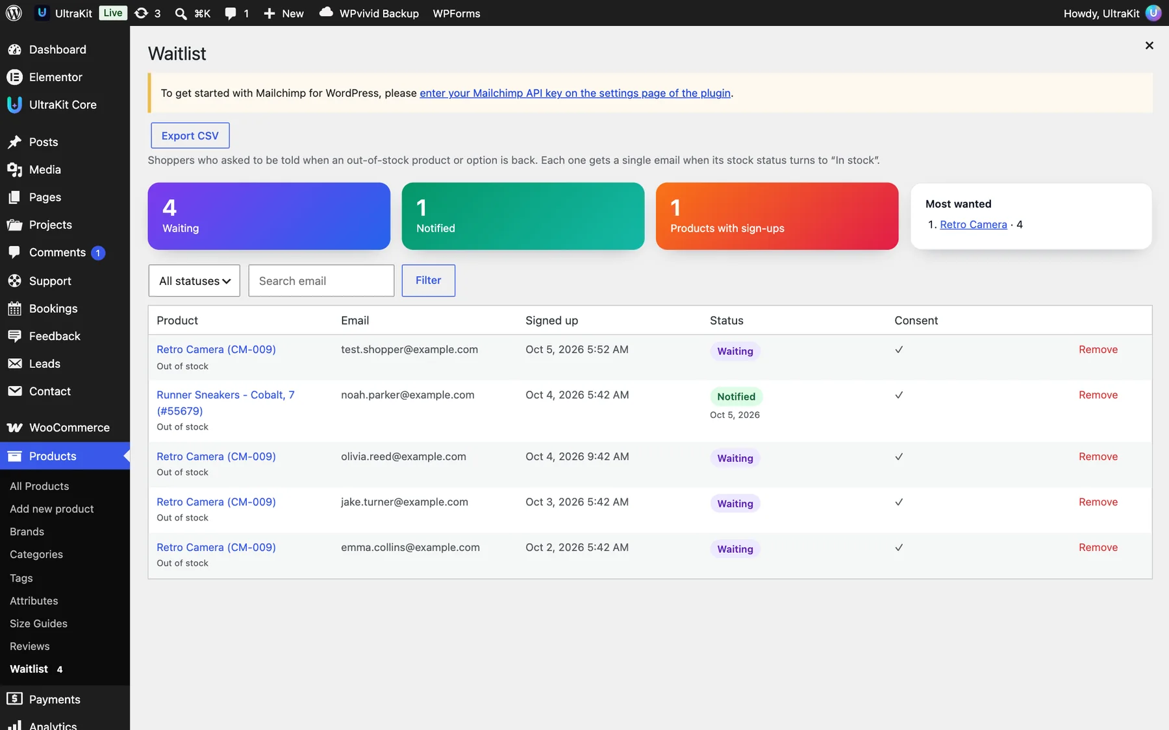Open the WordPress logo menu
The width and height of the screenshot is (1169, 730).
14,13
